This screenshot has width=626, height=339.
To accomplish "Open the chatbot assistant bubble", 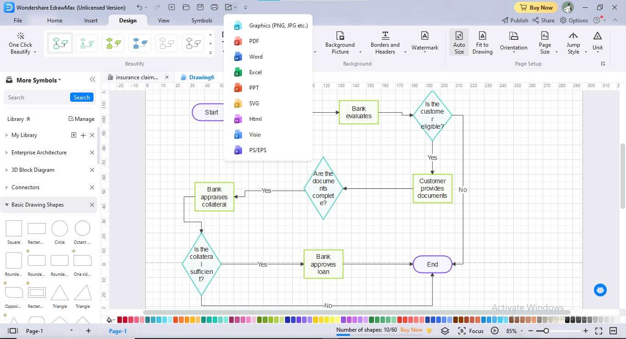I will 600,290.
